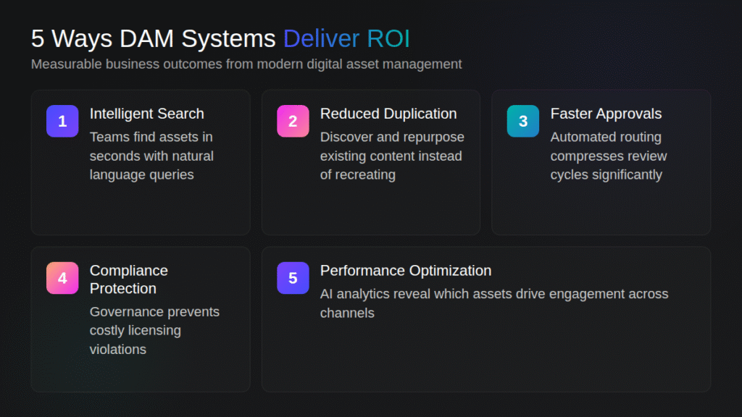Click the highlighted 'Deliver ROI' text
Screen dimensions: 742x417
point(346,38)
